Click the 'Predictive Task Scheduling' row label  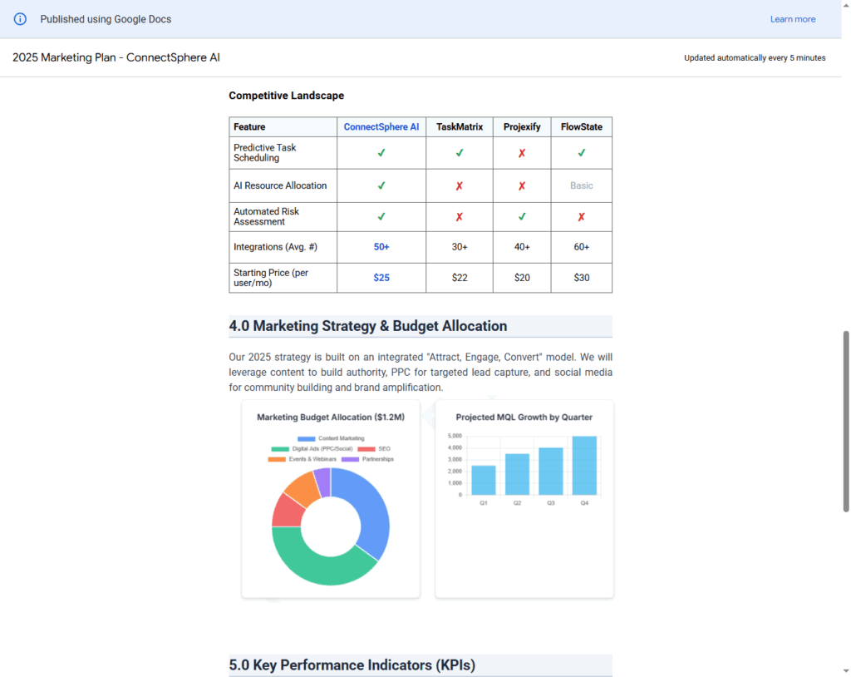point(265,153)
